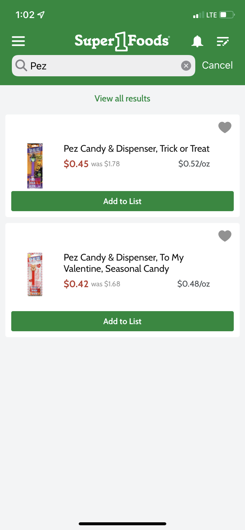
Task: Tap the $0.42 sale price
Action: (76, 284)
